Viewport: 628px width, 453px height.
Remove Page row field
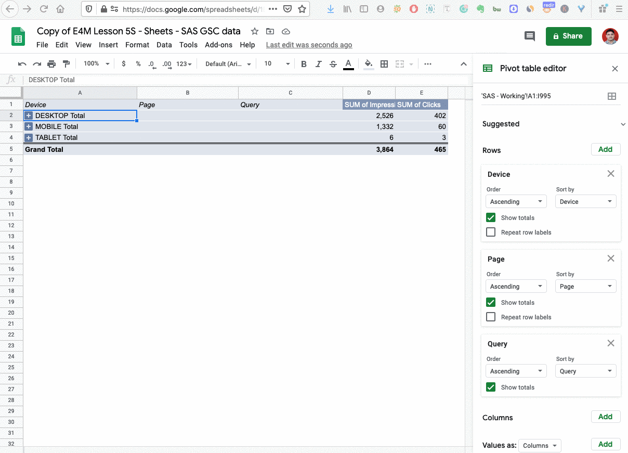click(x=611, y=258)
